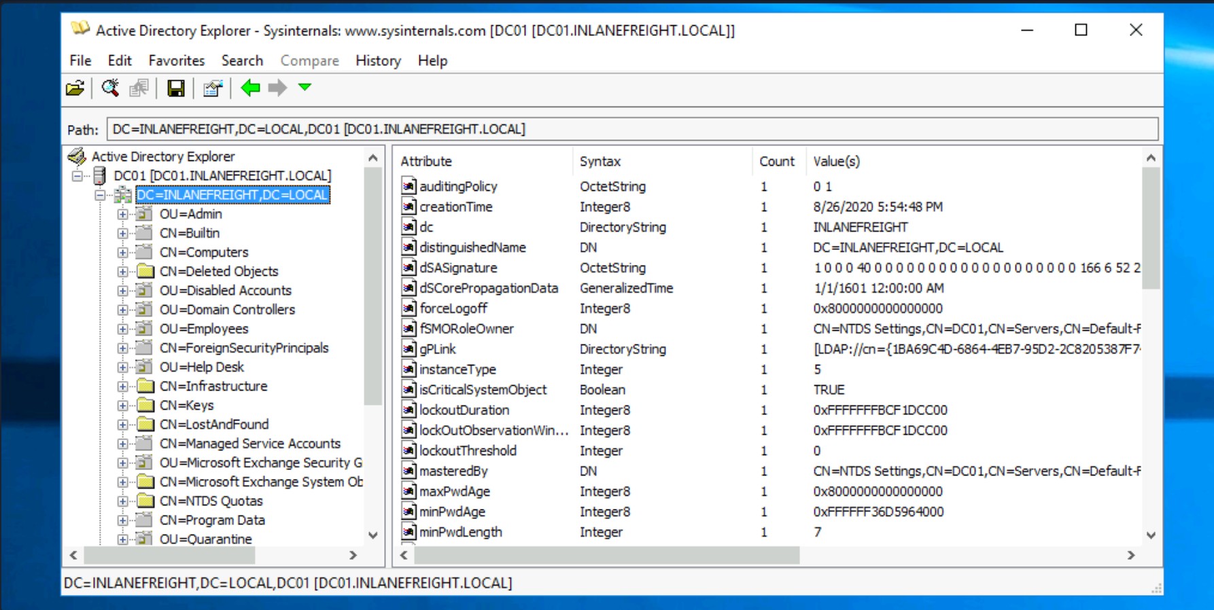This screenshot has width=1214, height=610.
Task: Click the gray Forward arrow icon
Action: tap(277, 88)
